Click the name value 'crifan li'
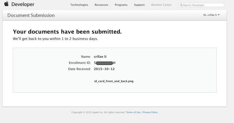The image size is (234, 123). pyautogui.click(x=100, y=57)
